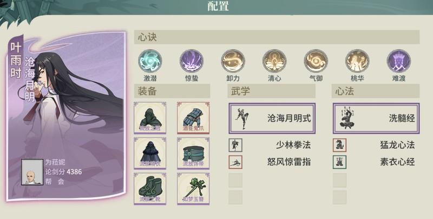Open the 难渡 purple mask icon

pos(399,61)
